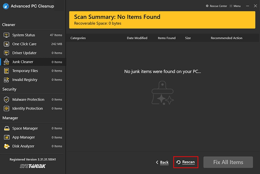Screen dimensions: 260x174
Task: Open the Space Manager drive icon
Action: (x=6, y=129)
